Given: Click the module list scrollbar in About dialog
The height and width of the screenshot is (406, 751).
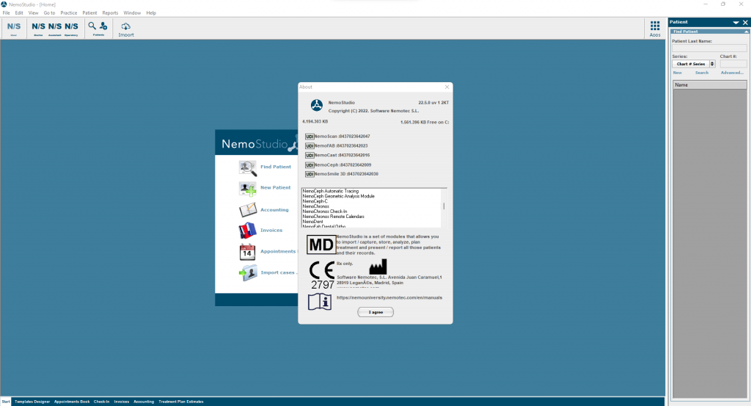Looking at the screenshot, I should tap(444, 208).
